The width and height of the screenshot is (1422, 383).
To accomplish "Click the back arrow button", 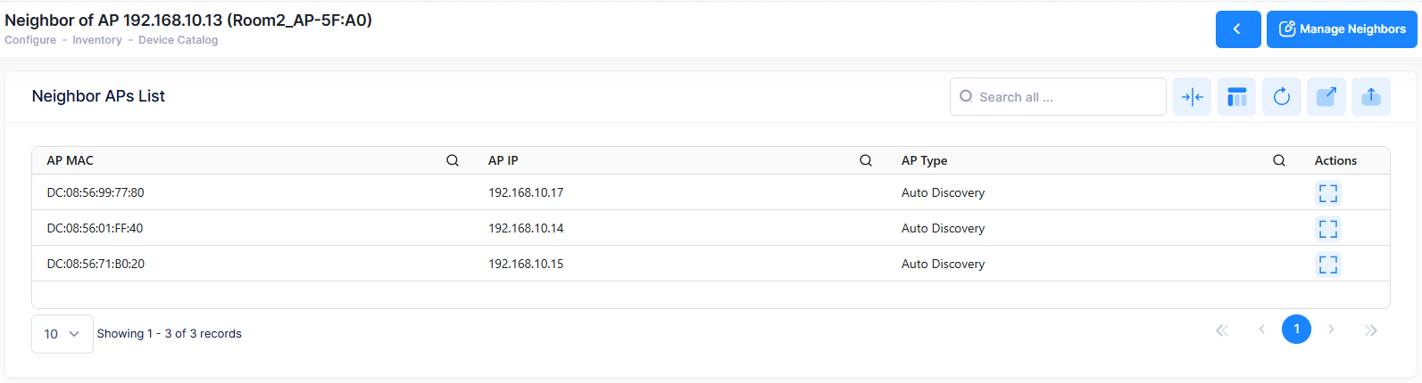I will [1237, 29].
